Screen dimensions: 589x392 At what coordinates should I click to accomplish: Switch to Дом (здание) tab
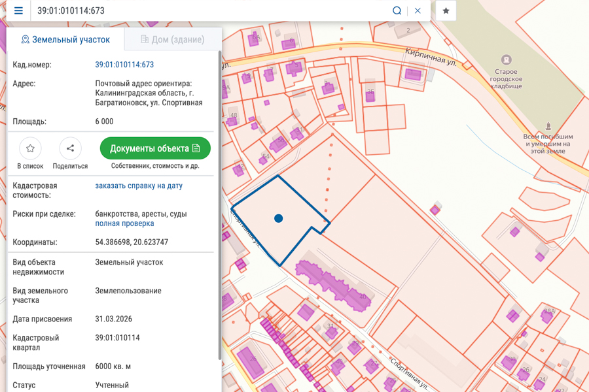point(173,39)
